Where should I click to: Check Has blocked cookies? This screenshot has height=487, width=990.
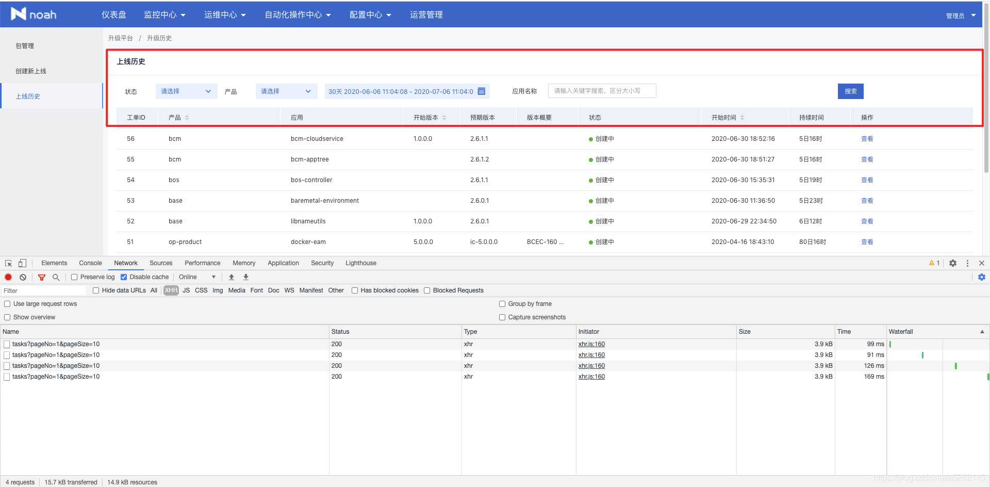[x=355, y=290]
